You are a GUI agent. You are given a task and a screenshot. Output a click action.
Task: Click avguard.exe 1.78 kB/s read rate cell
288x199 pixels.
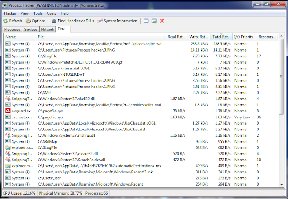click(178, 111)
